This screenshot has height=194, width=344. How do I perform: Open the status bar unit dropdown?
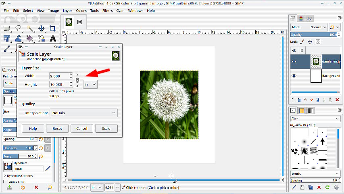(97, 188)
